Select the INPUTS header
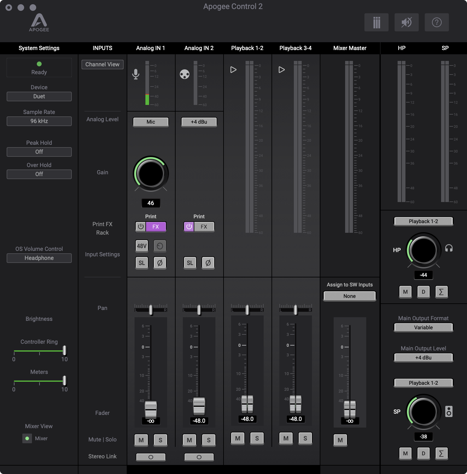This screenshot has width=467, height=474. point(103,48)
